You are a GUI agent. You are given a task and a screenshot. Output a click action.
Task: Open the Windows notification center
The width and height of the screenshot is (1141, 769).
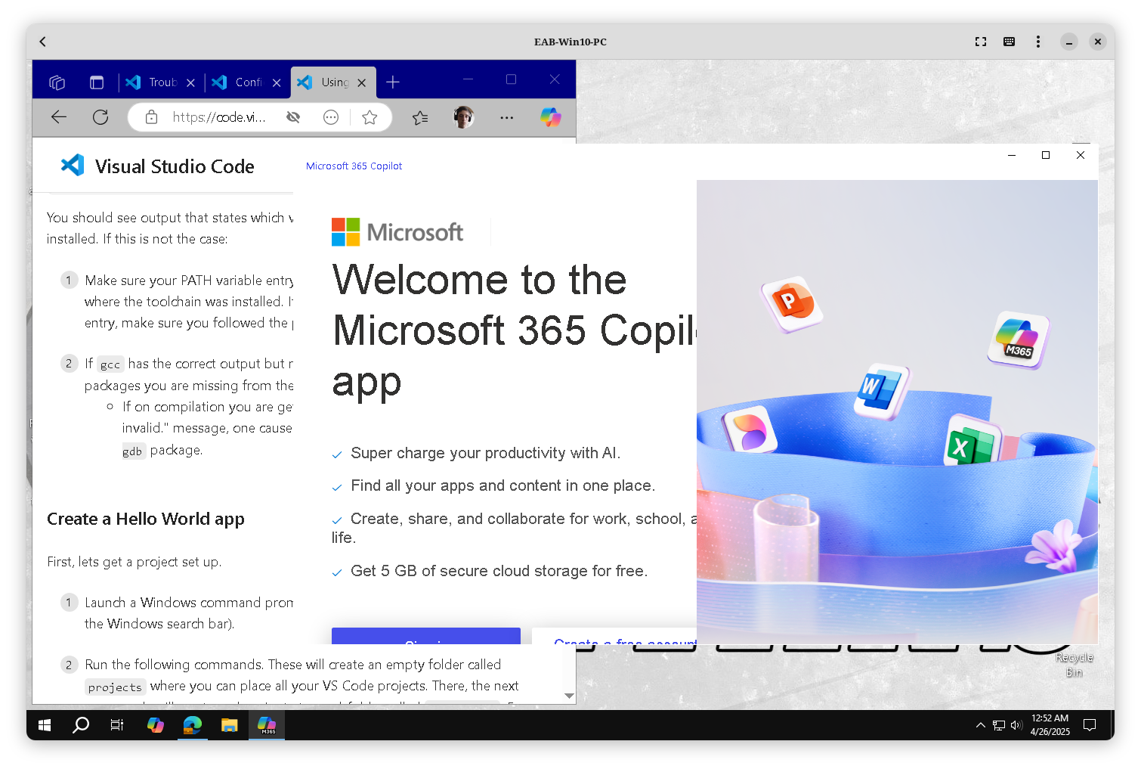click(x=1090, y=725)
